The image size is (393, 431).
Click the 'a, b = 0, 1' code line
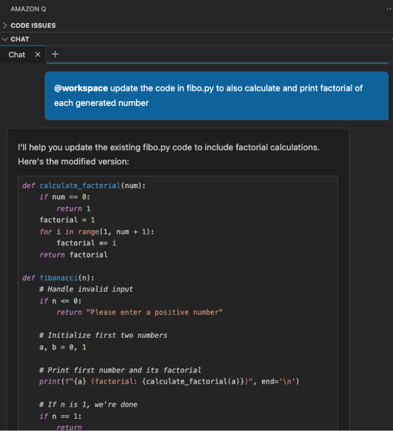click(62, 347)
